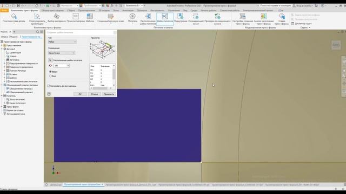Click the ViewCube in the viewport

[336, 45]
